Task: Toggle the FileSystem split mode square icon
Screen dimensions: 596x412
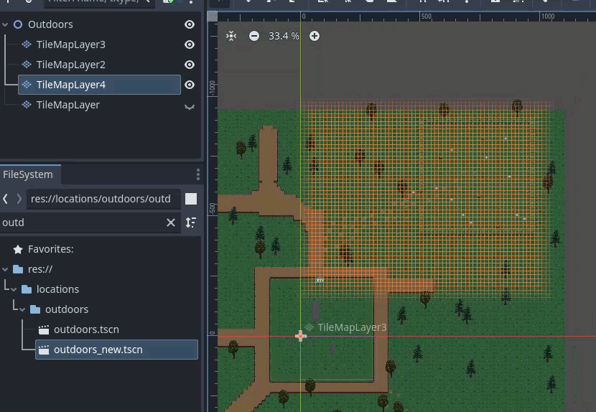Action: 191,199
